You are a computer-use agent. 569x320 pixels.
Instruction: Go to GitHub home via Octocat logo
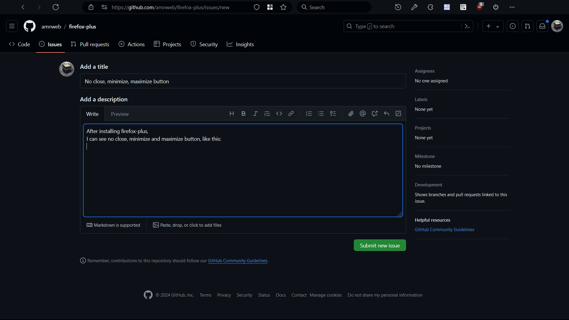30,26
